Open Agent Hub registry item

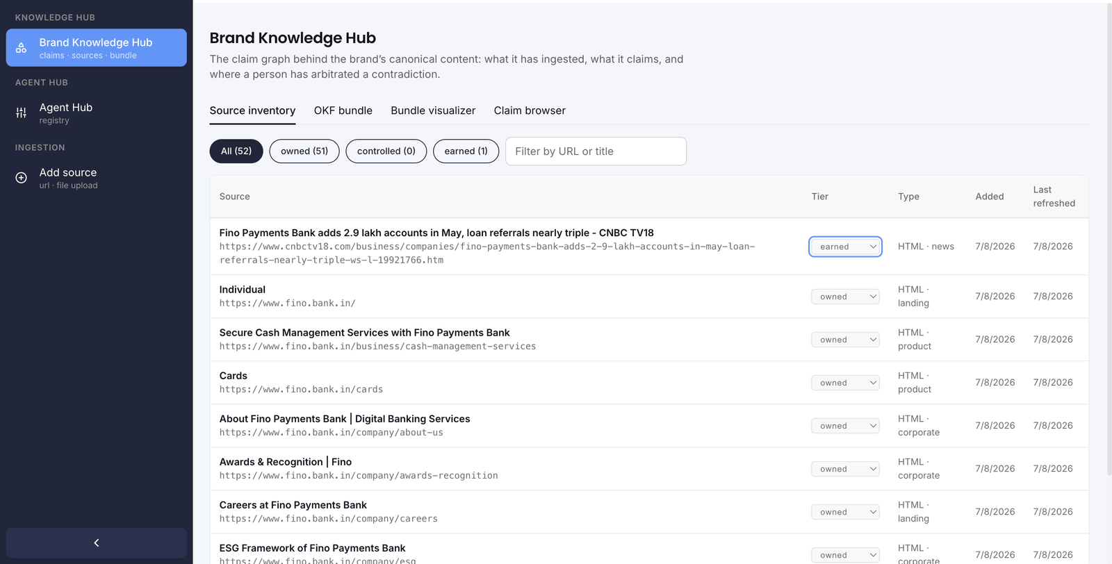click(97, 113)
